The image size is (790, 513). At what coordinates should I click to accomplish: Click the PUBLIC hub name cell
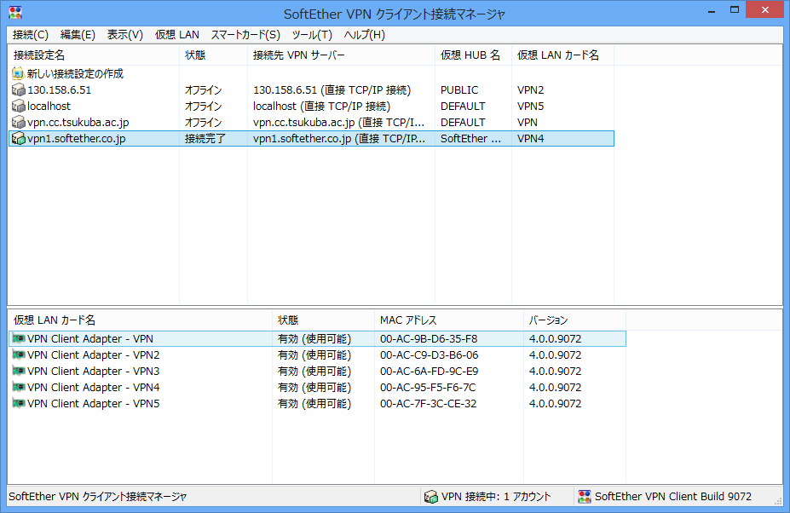[459, 89]
